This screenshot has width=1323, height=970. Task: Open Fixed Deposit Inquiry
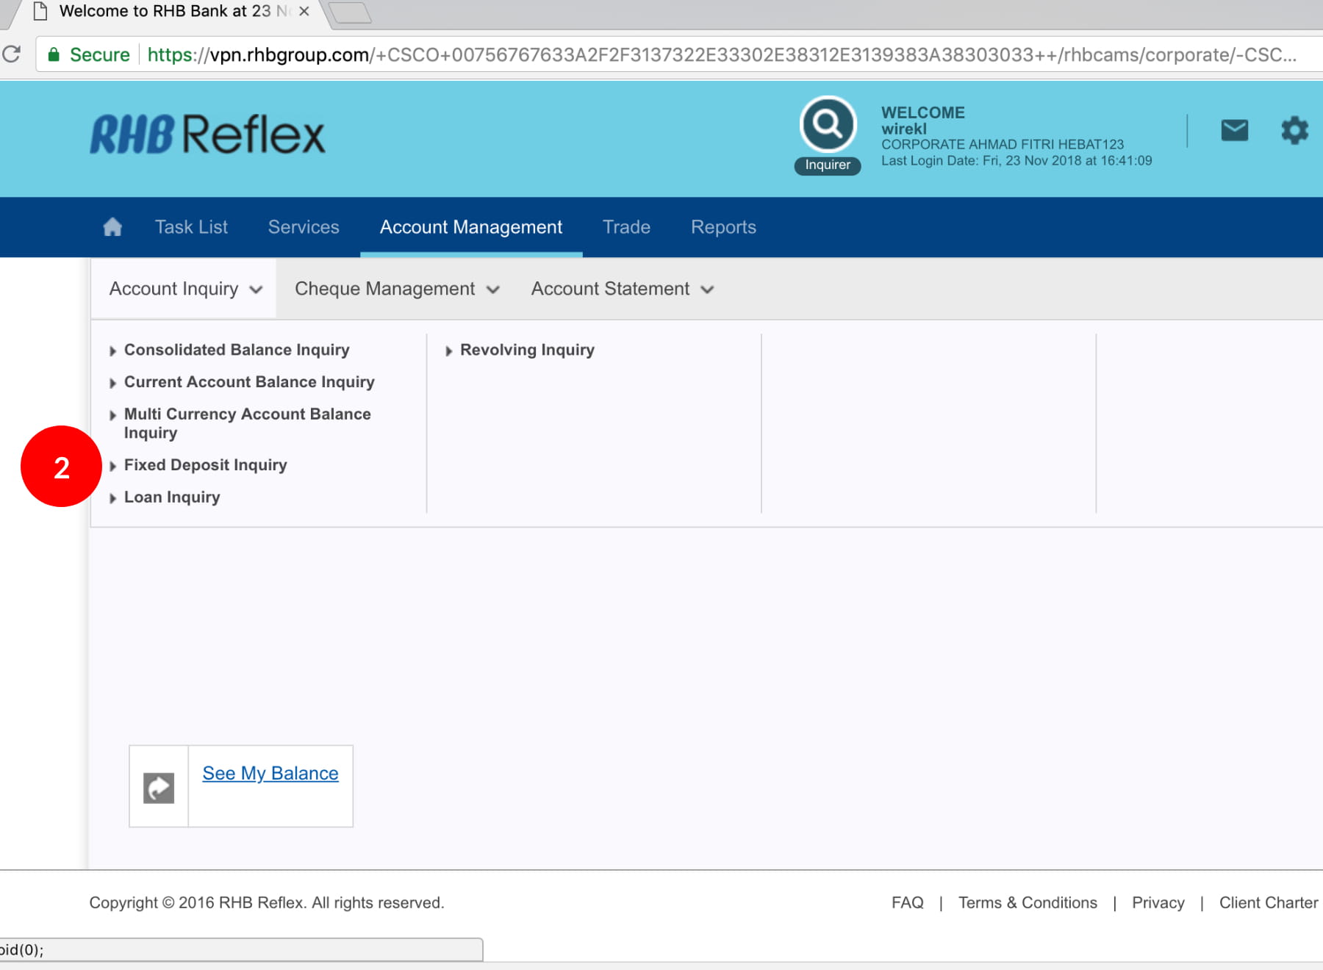[205, 465]
